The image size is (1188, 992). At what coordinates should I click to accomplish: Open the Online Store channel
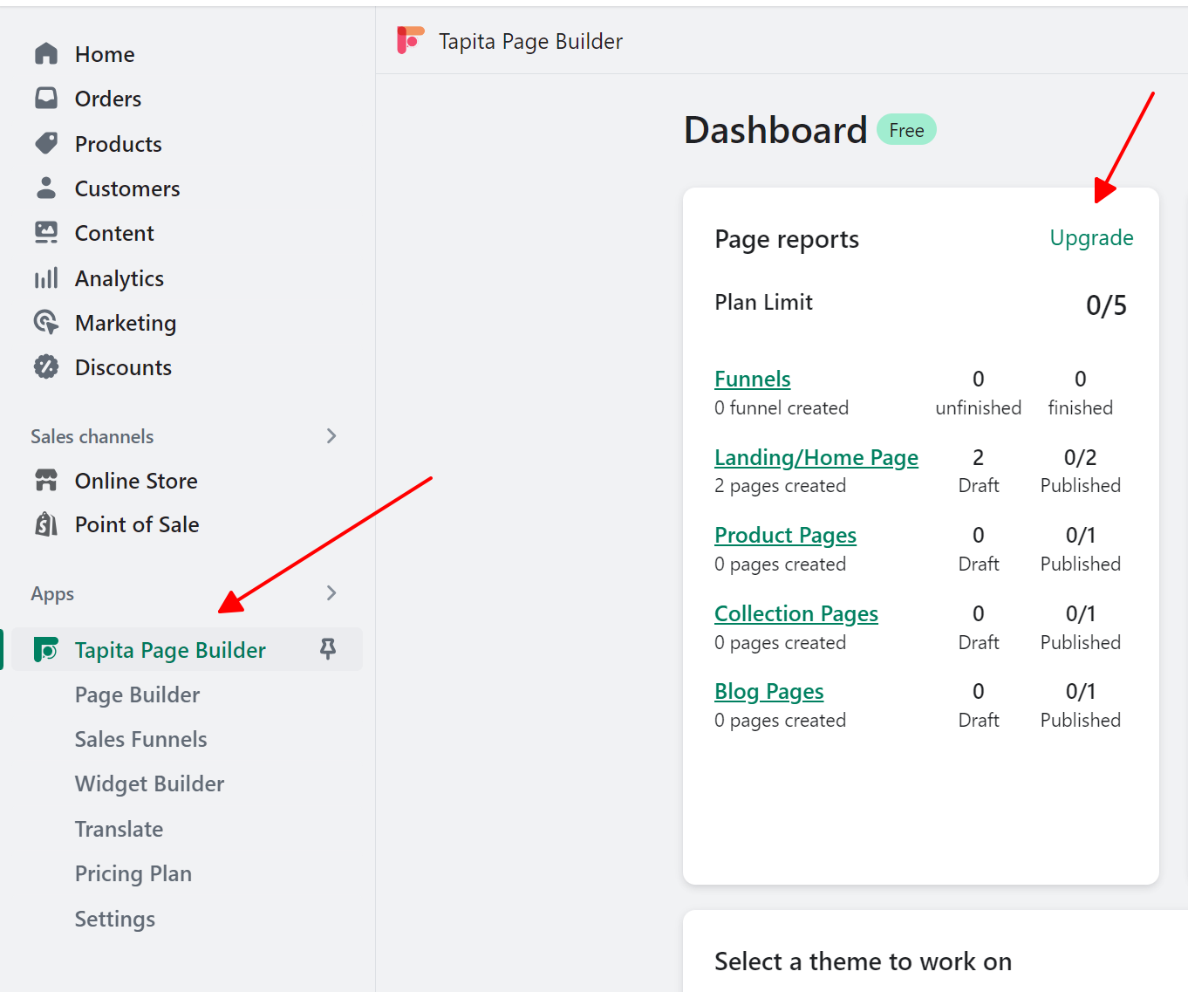[136, 481]
